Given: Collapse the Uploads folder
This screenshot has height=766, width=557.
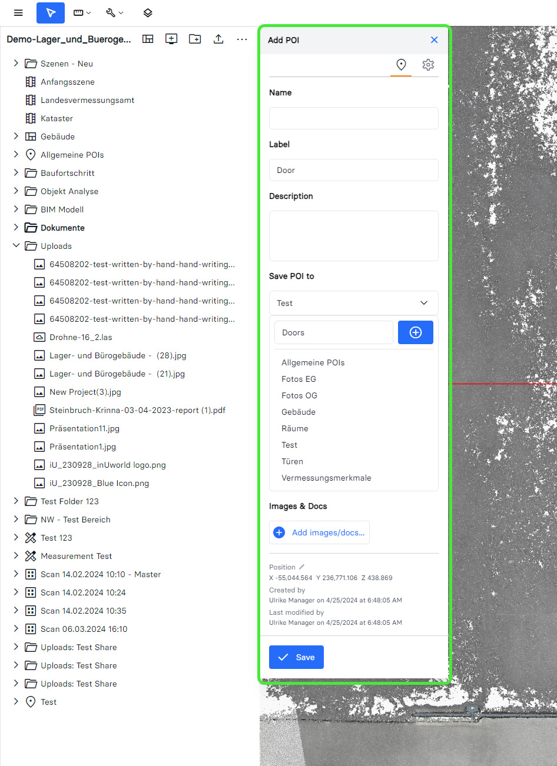Looking at the screenshot, I should (x=16, y=246).
